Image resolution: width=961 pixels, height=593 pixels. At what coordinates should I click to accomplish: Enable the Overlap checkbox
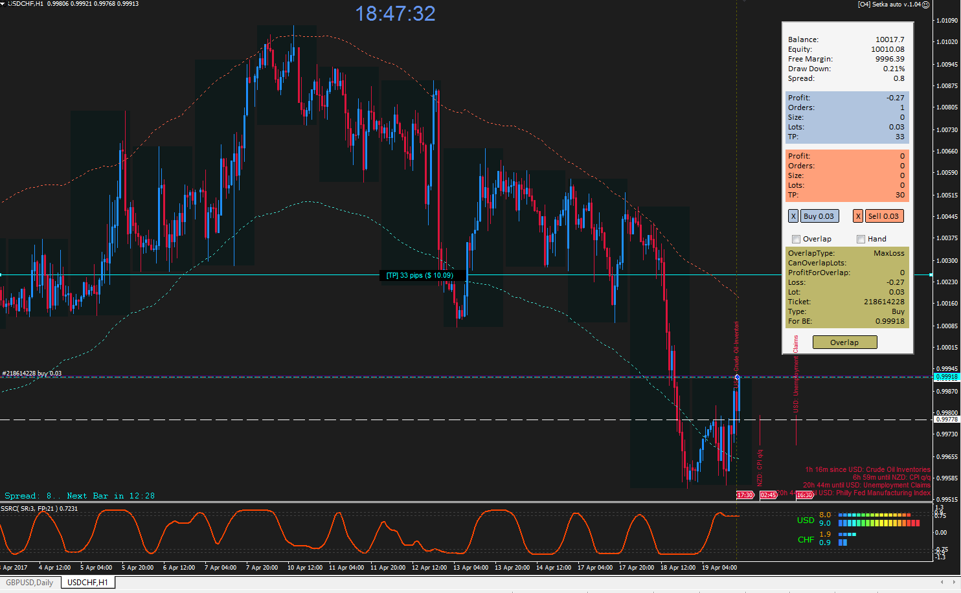coord(797,239)
